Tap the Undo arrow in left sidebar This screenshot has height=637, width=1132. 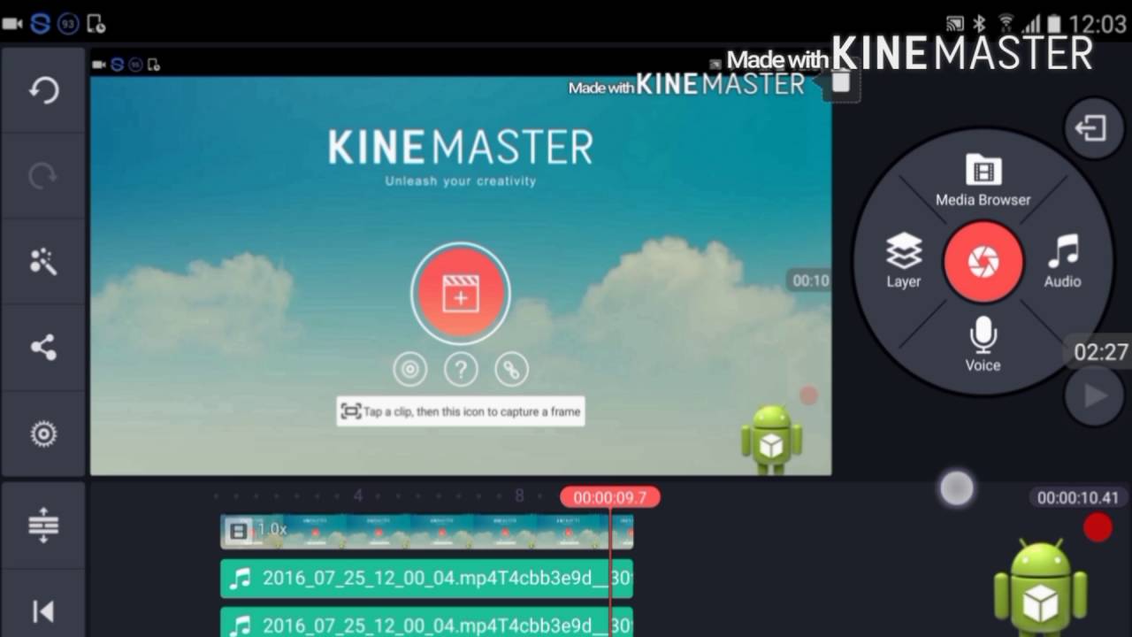(43, 91)
